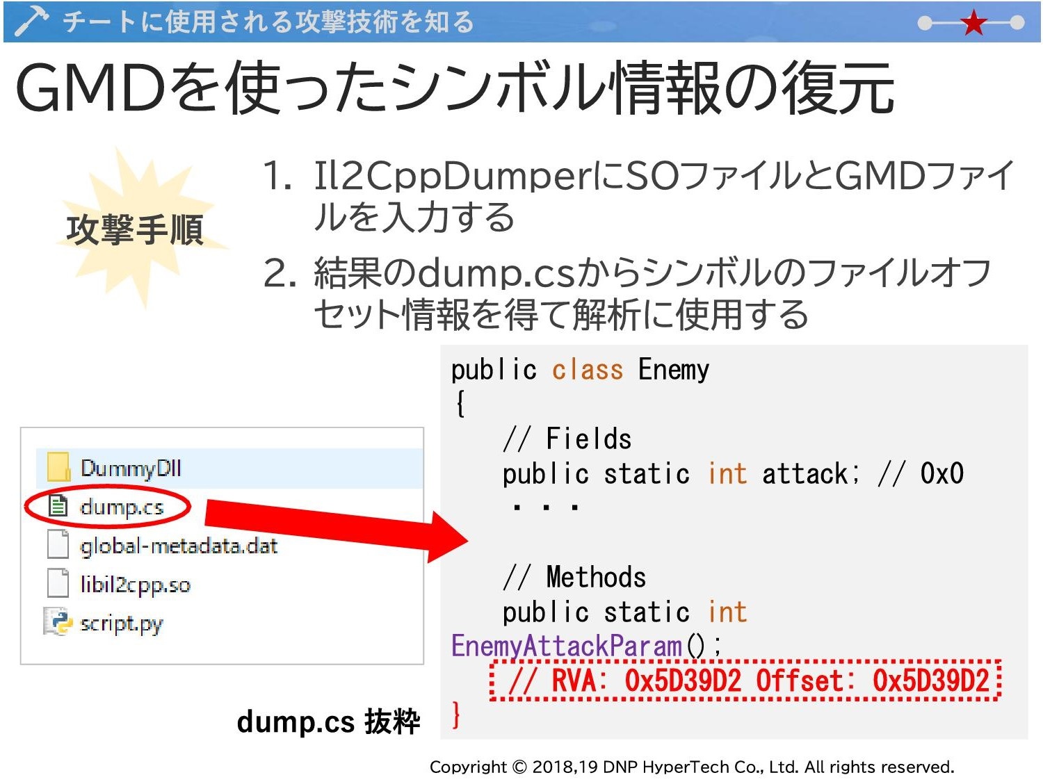Select the dump.cs file name
The height and width of the screenshot is (782, 1043).
click(x=122, y=507)
